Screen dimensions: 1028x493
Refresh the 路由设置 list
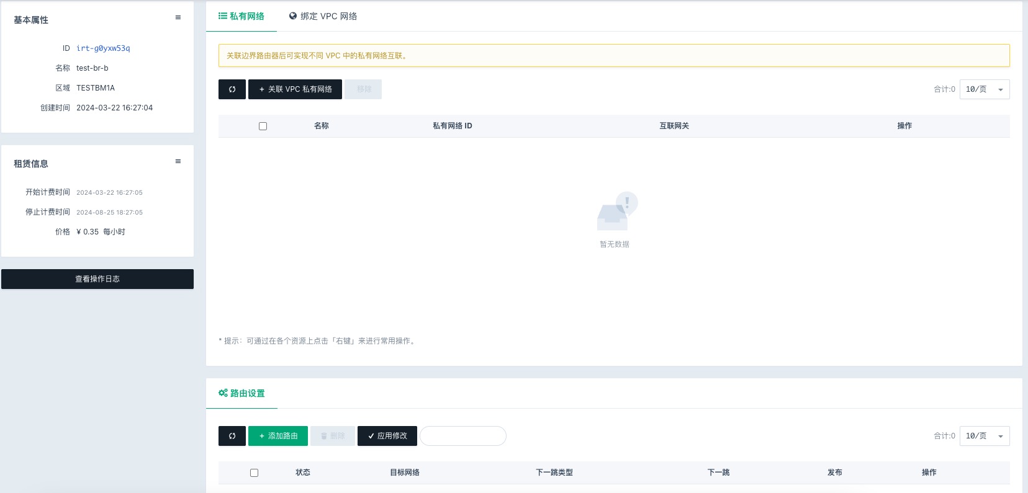(232, 436)
